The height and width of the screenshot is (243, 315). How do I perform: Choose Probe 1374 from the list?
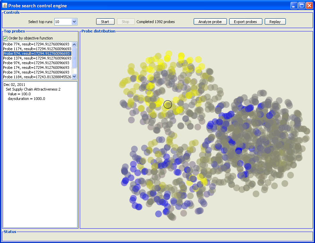(36, 58)
